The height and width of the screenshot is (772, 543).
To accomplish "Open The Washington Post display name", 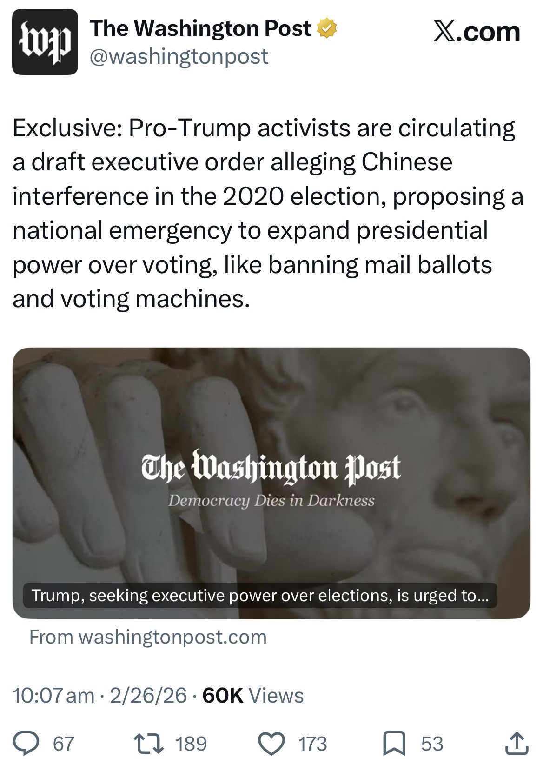I will click(201, 29).
